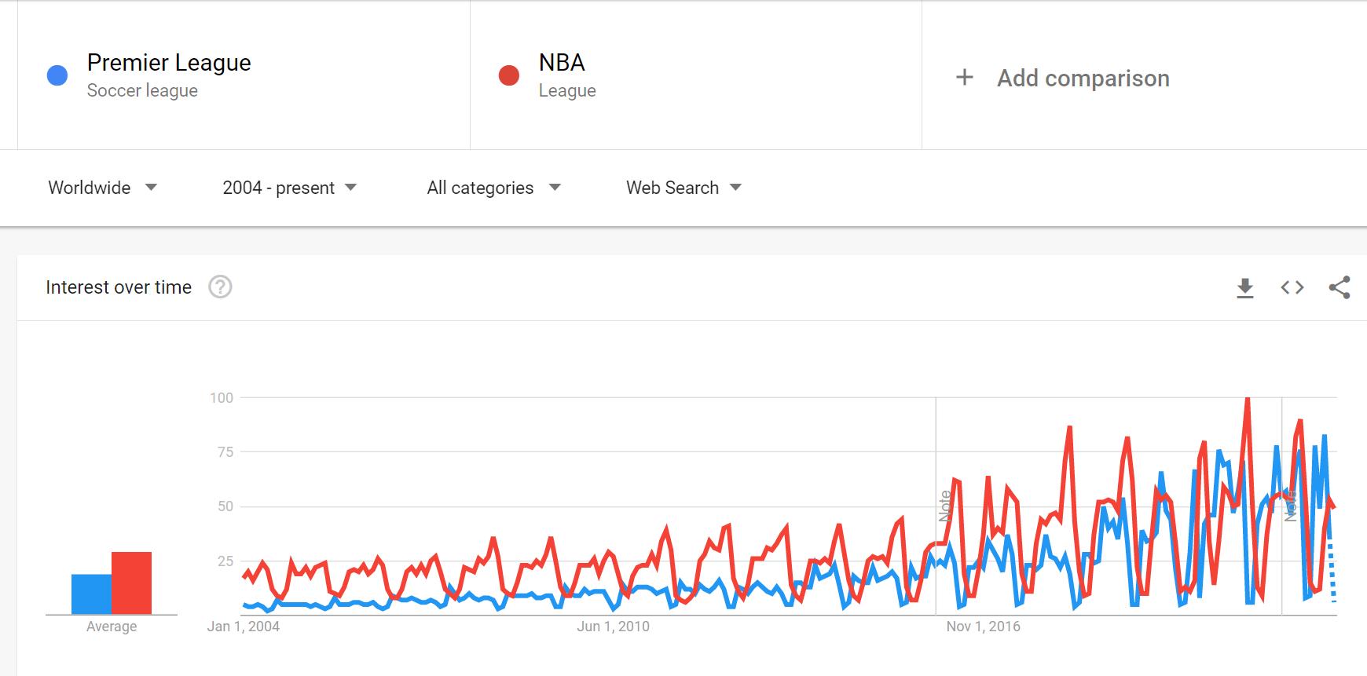Open the Web Search type dropdown
This screenshot has width=1367, height=676.
pos(682,188)
